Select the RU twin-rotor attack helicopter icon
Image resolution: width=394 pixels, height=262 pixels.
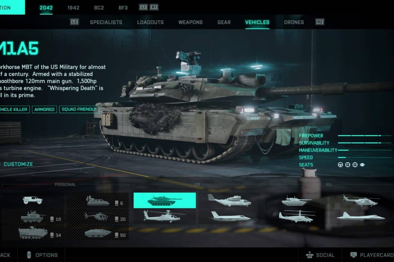tap(297, 216)
